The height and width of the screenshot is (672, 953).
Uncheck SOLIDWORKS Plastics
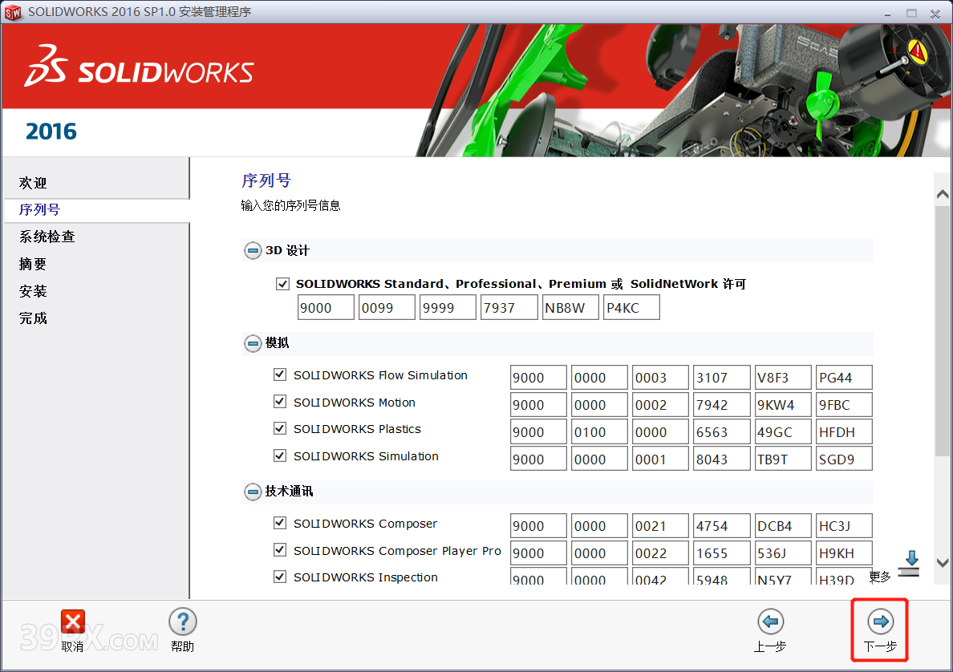click(x=280, y=429)
